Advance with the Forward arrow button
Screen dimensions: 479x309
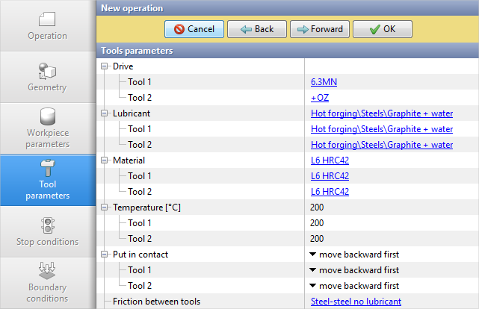(x=320, y=29)
